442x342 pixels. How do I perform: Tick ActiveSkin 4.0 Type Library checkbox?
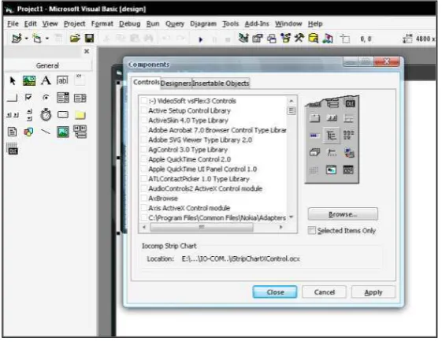click(143, 121)
